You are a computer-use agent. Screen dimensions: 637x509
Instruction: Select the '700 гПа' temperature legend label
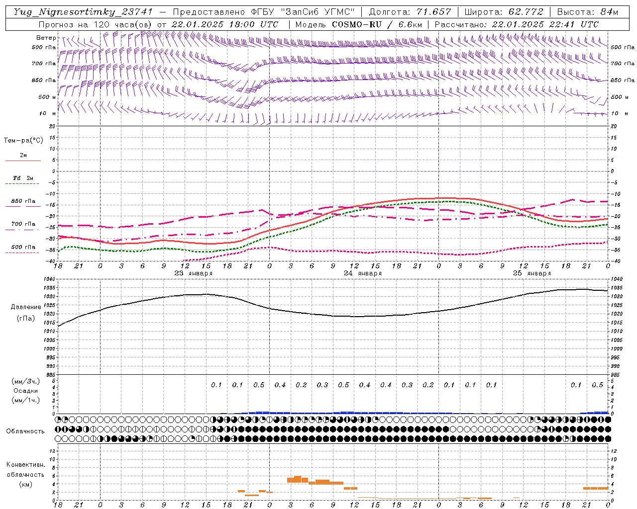tap(23, 224)
